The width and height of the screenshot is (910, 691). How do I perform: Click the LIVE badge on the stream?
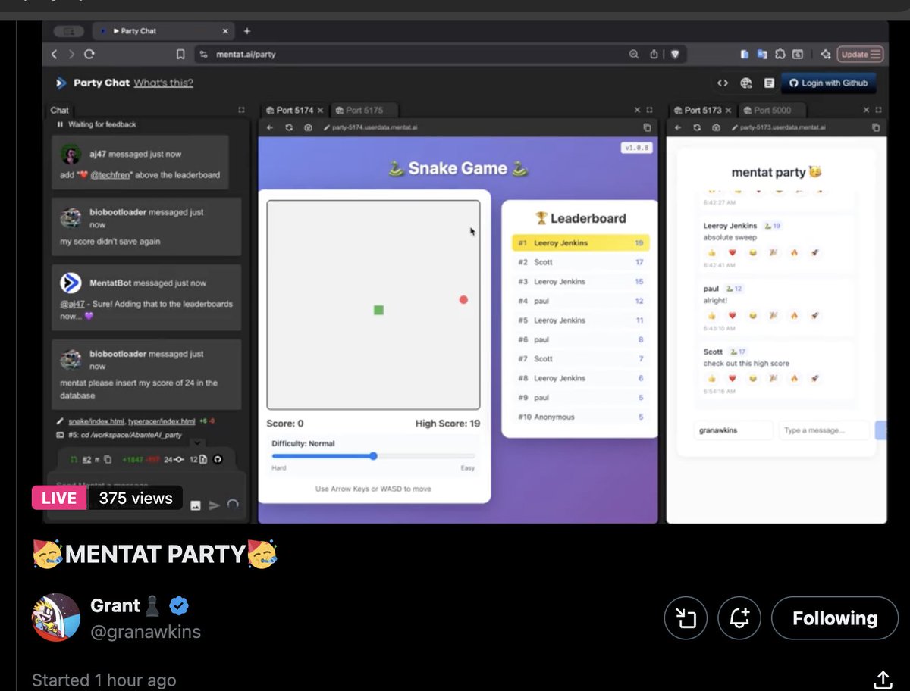tap(59, 498)
